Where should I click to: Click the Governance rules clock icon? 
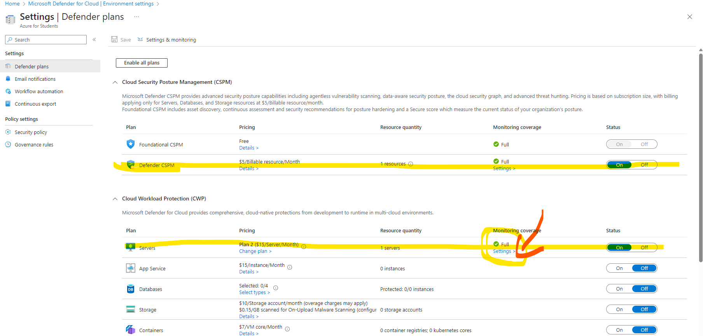[8, 144]
